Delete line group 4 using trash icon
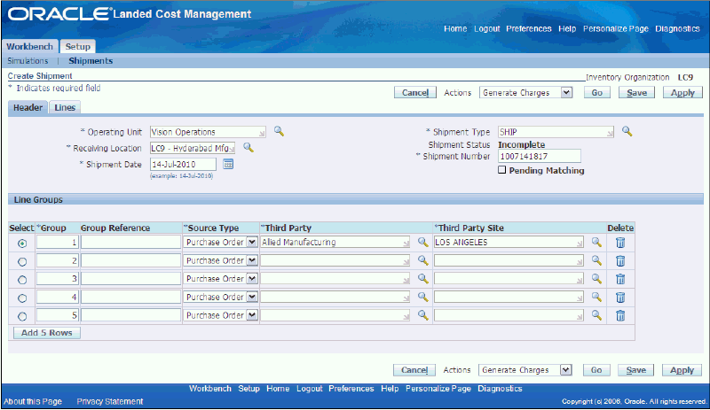Viewport: 710px width, 410px height. pyautogui.click(x=620, y=298)
